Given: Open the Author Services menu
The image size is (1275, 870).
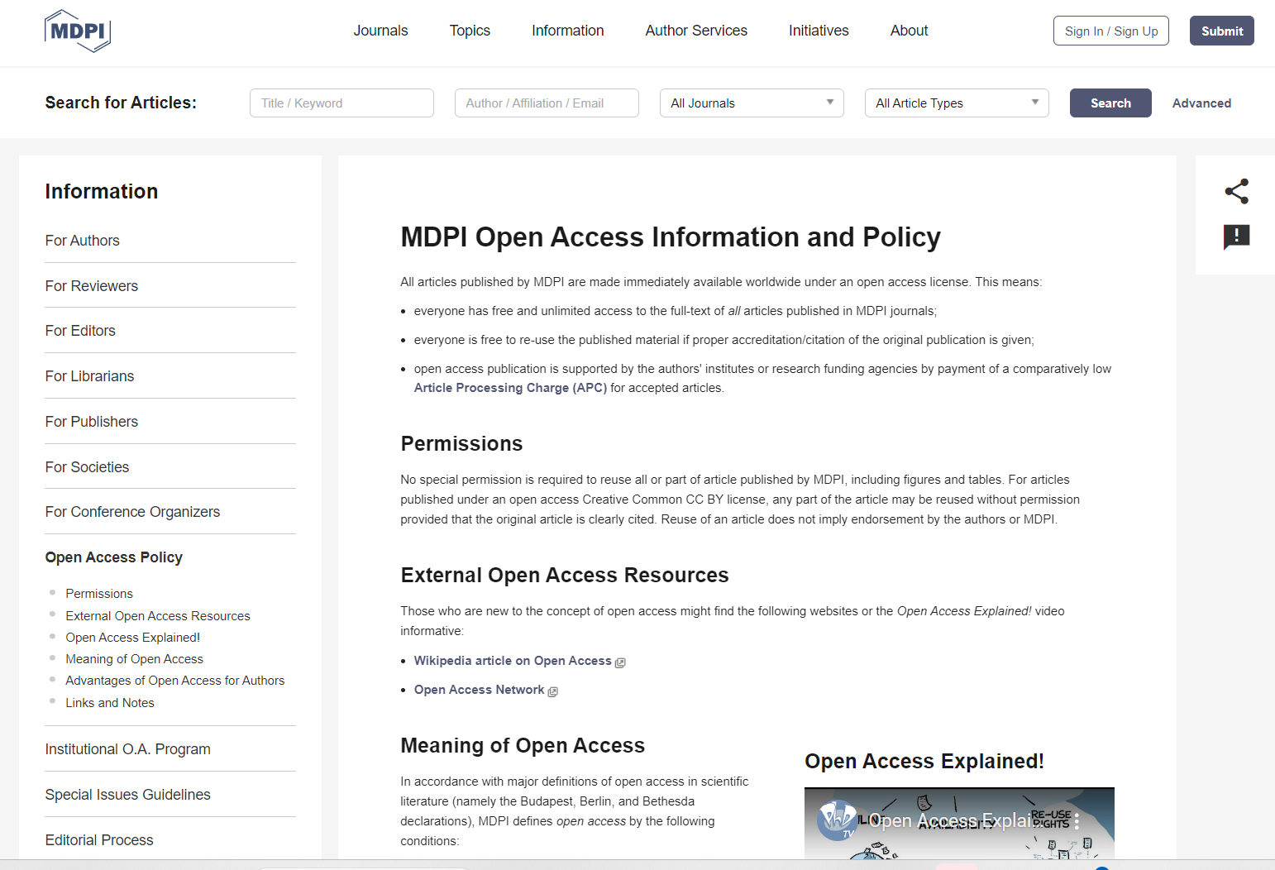Looking at the screenshot, I should click(696, 31).
